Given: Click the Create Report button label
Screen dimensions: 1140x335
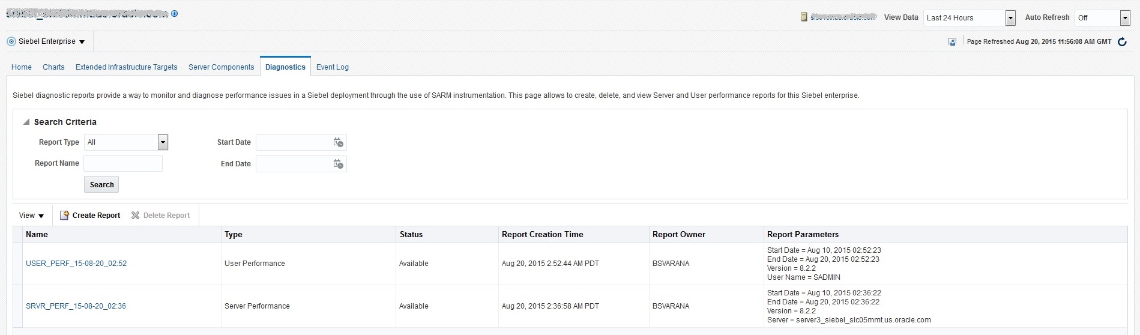Looking at the screenshot, I should (x=96, y=216).
